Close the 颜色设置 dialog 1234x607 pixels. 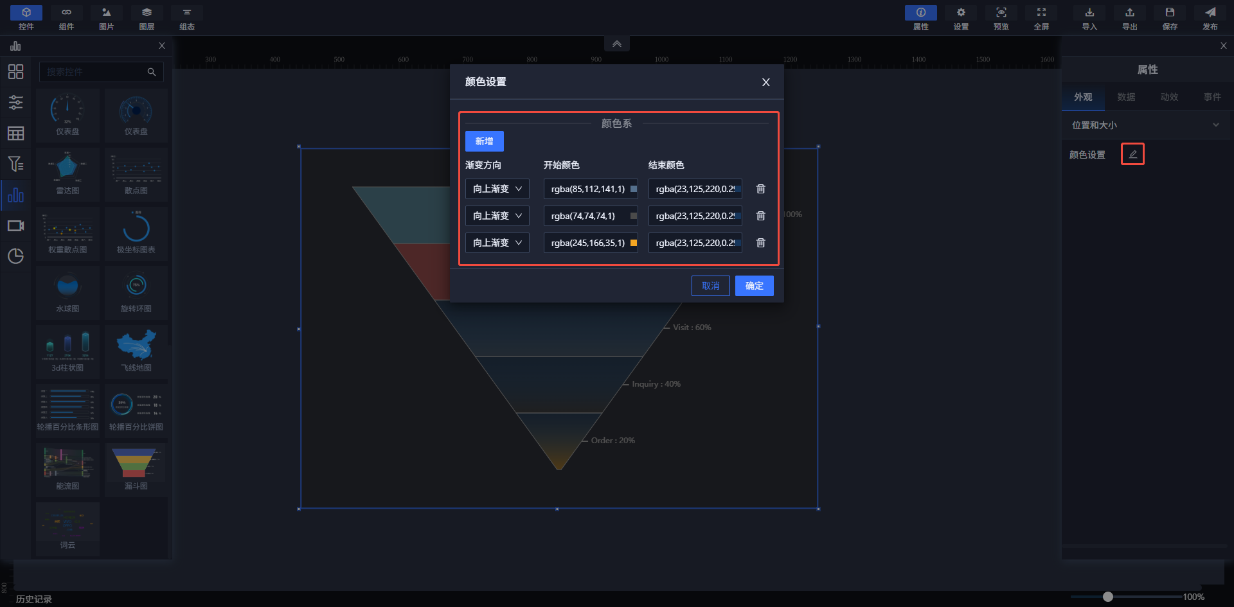[765, 82]
